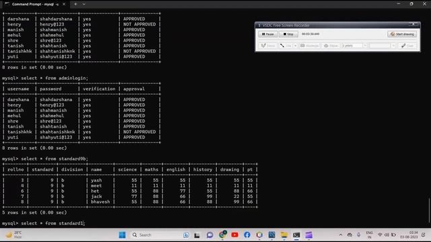The image size is (431, 242).
Task: Open Task View on the taskbar
Action: point(197,235)
